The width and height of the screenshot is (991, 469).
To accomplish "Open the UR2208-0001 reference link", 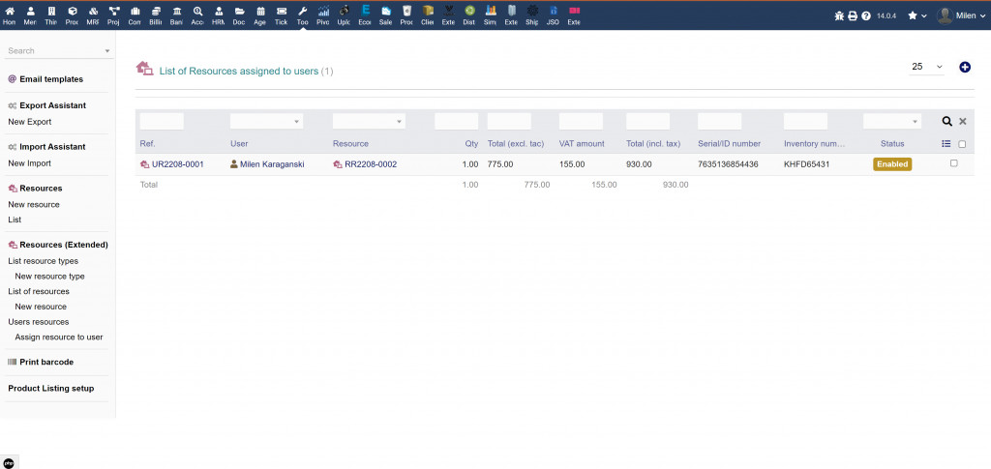I will [177, 164].
